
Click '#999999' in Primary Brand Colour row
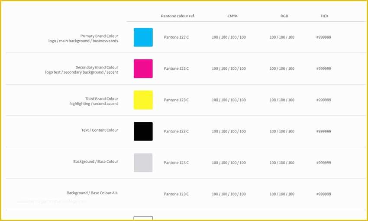click(324, 37)
